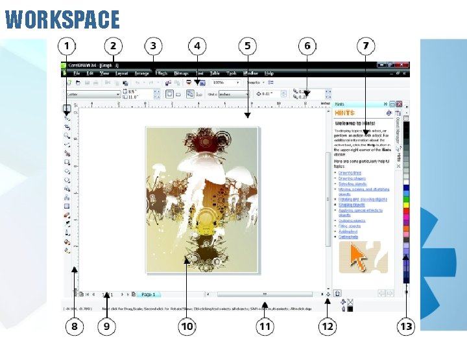Image resolution: width=467 pixels, height=350 pixels.
Task: Click the duplicate distance stepper arrows
Action: click(328, 94)
